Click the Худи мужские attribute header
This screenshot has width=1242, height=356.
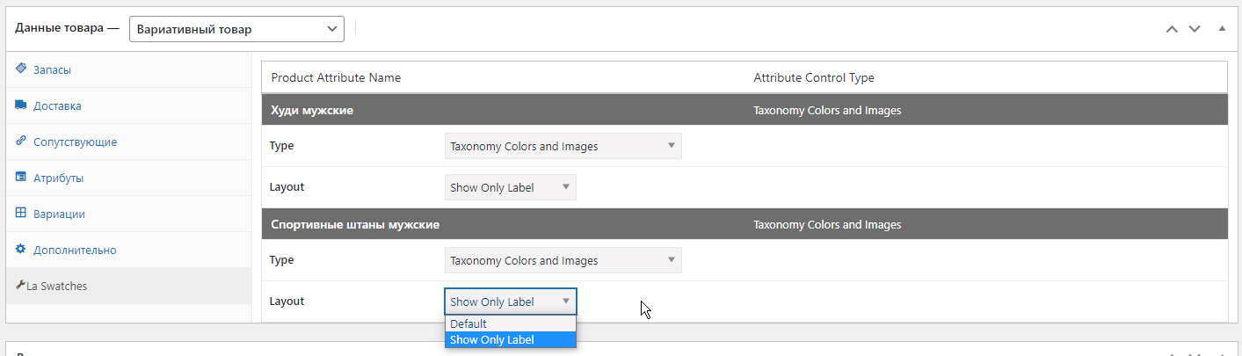pos(744,110)
